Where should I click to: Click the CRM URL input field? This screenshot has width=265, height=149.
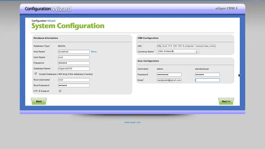pos(186,46)
